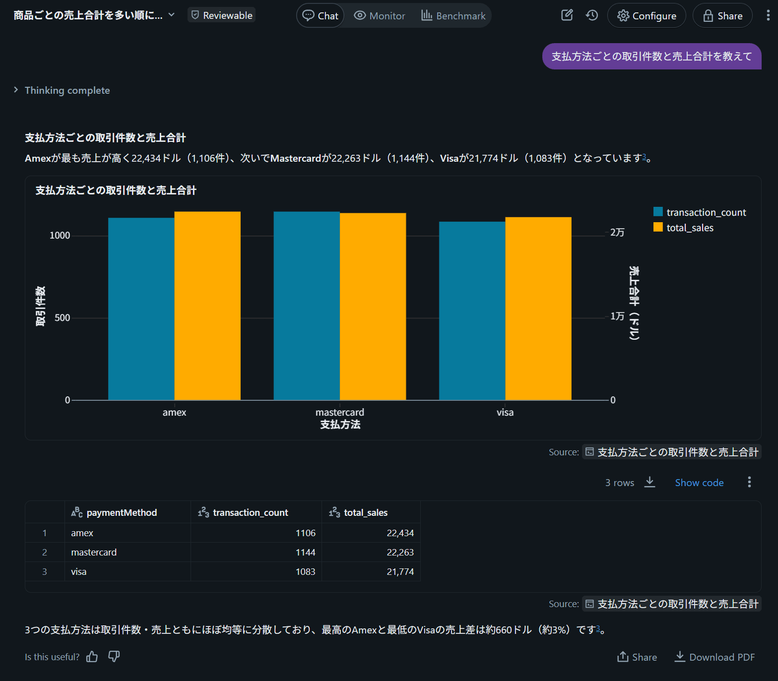The width and height of the screenshot is (778, 681).
Task: Click the thumbs down feedback icon
Action: [114, 657]
